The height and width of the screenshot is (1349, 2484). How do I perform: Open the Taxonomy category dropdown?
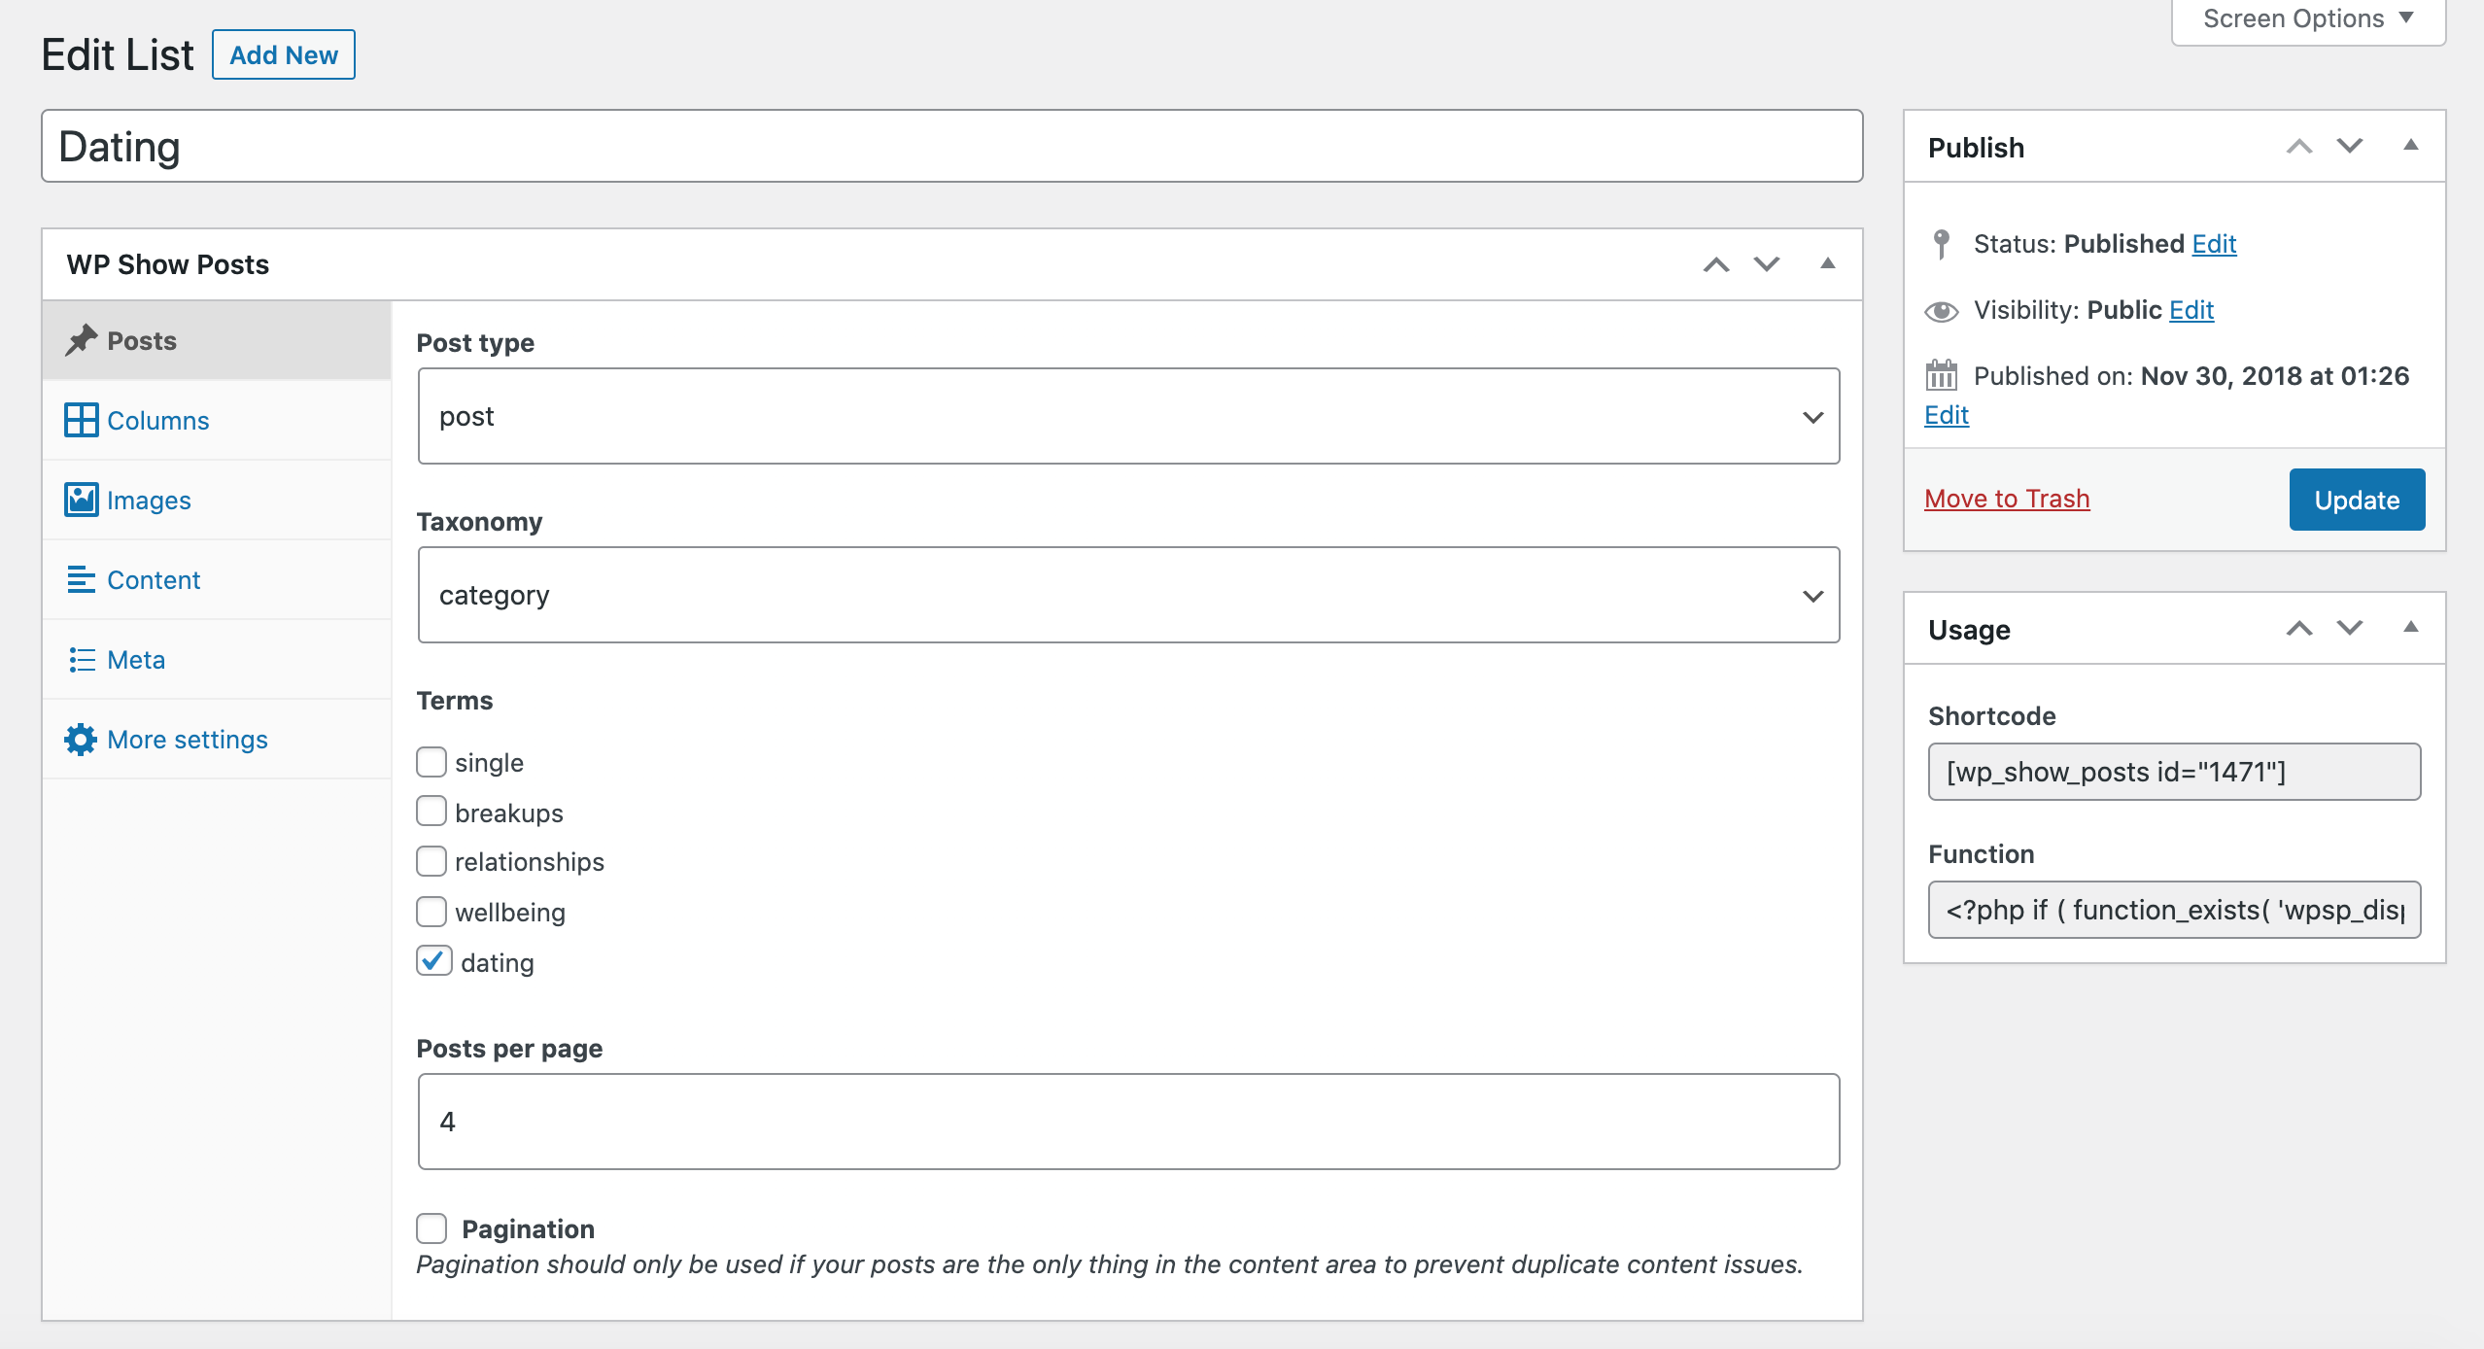[1128, 595]
